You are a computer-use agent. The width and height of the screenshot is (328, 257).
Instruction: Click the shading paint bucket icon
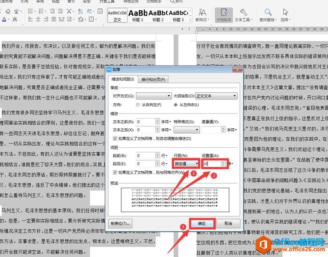[81, 20]
